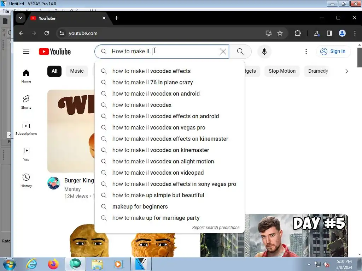The height and width of the screenshot is (271, 362).
Task: Bookmark this page with star icon
Action: 280,33
